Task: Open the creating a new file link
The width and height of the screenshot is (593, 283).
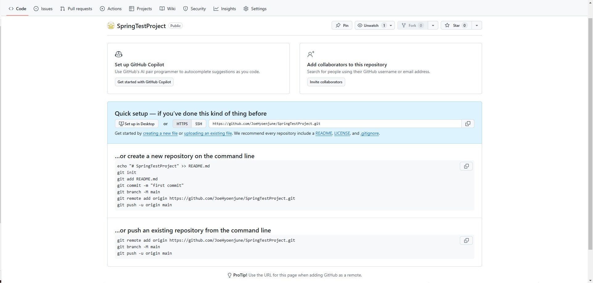Action: (x=160, y=133)
